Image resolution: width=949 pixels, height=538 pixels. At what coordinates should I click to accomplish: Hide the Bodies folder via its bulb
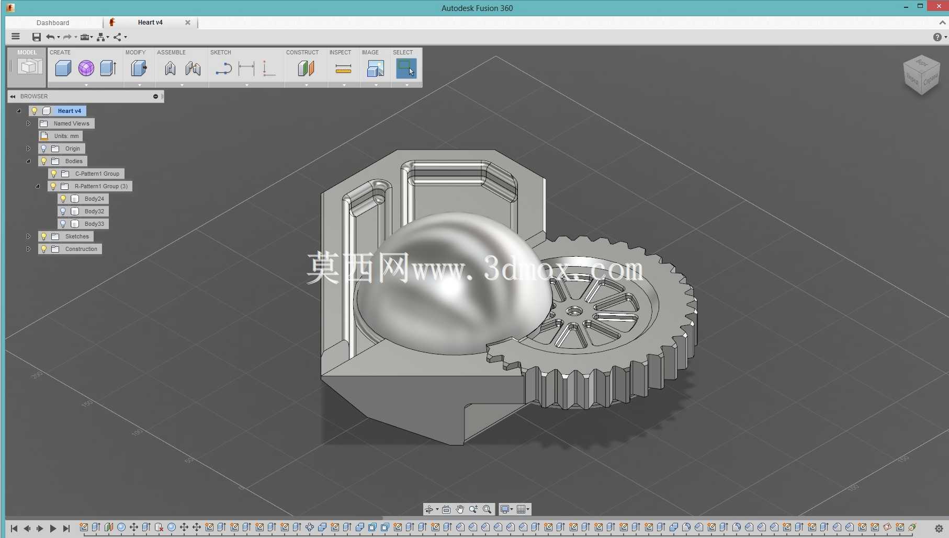(x=44, y=161)
